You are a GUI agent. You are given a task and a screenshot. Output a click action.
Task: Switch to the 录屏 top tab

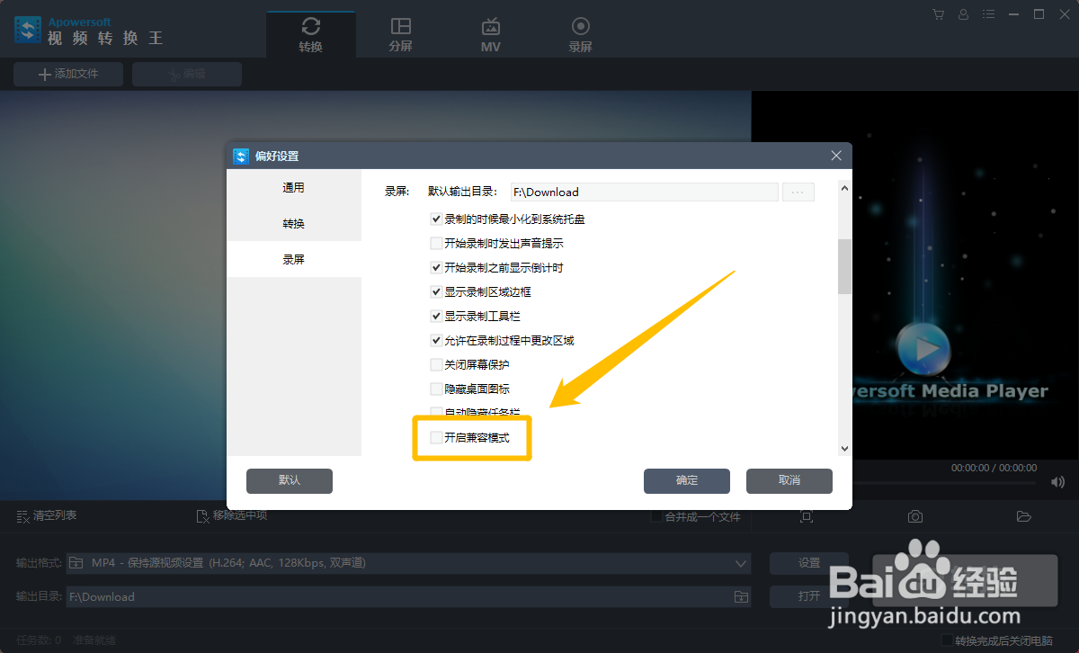point(581,34)
